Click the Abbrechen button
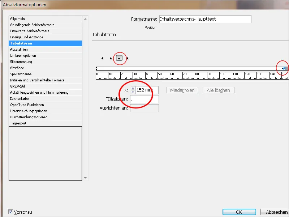The width and height of the screenshot is (289, 217). 275,212
